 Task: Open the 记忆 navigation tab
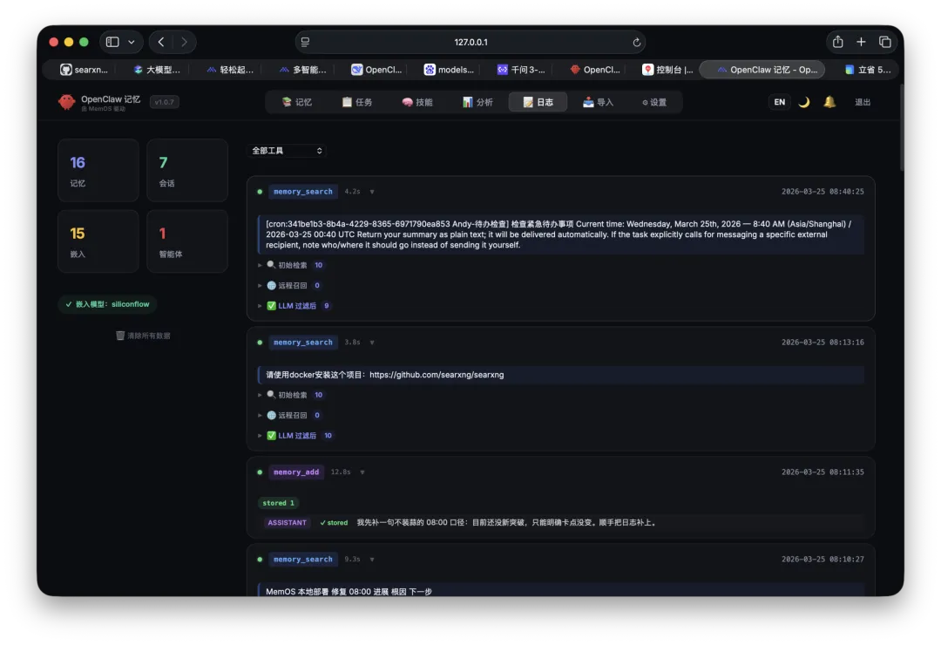(x=296, y=102)
